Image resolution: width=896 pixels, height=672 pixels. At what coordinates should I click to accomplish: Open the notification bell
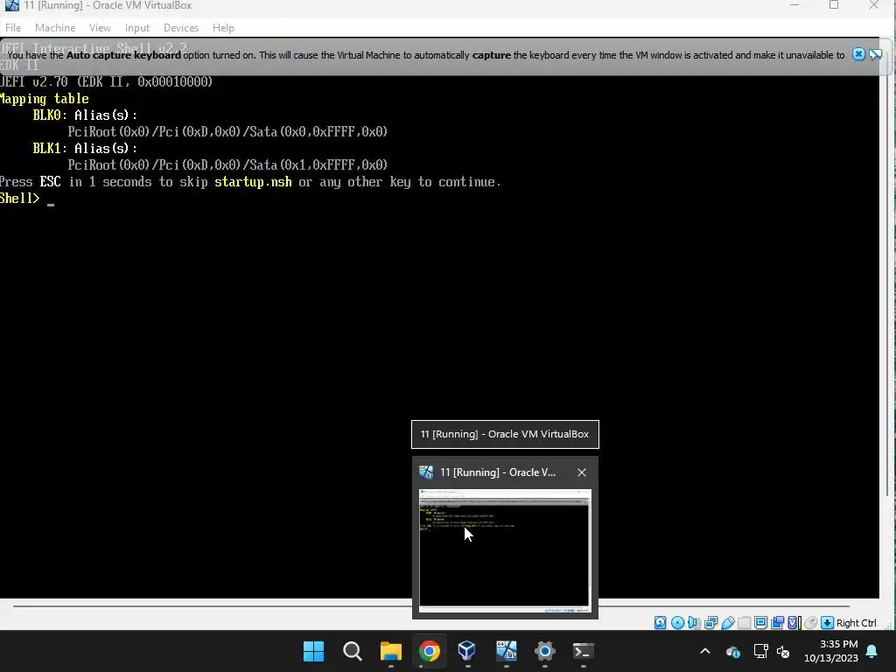[872, 651]
